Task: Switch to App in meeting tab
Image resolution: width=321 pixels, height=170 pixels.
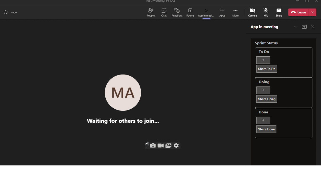Action: [x=206, y=12]
